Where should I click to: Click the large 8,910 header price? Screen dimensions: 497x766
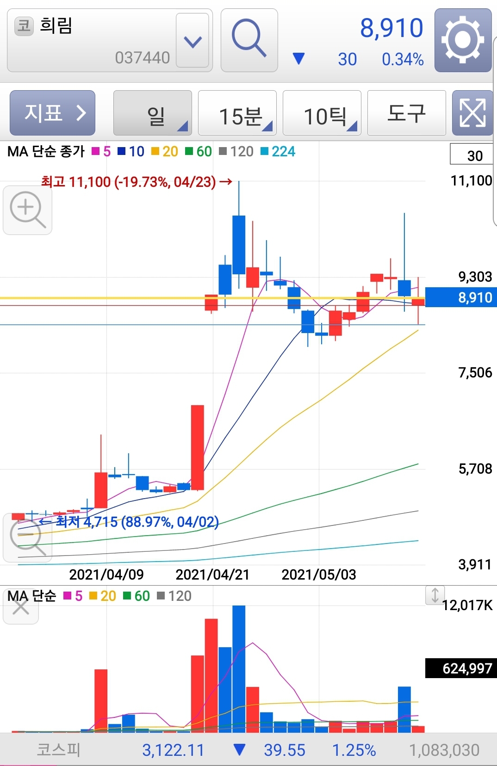point(391,28)
